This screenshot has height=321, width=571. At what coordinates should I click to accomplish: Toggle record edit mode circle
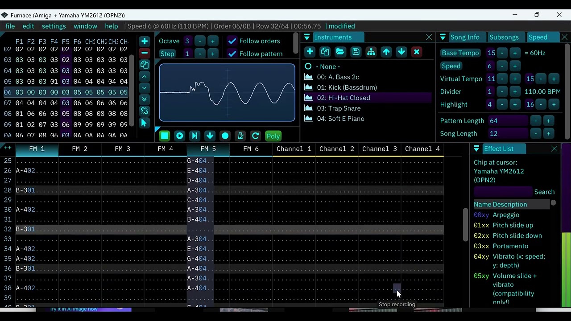tap(225, 136)
